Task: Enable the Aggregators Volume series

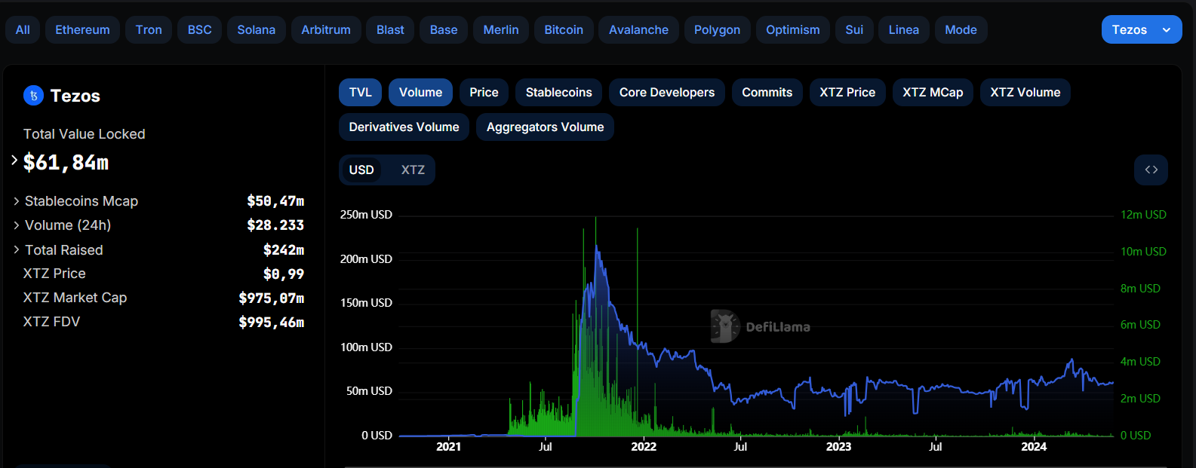Action: click(545, 127)
